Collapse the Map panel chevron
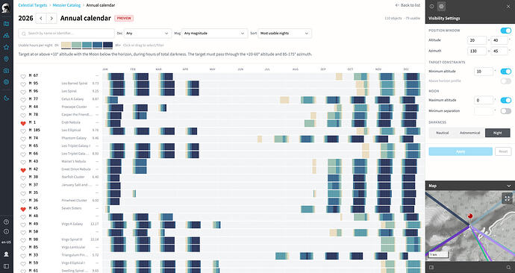Screen dimensions: 515x273 (509, 186)
